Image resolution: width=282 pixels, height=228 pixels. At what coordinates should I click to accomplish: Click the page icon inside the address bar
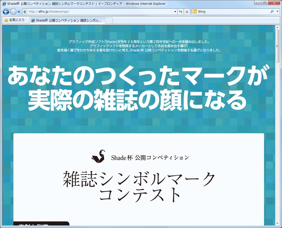tap(25, 11)
